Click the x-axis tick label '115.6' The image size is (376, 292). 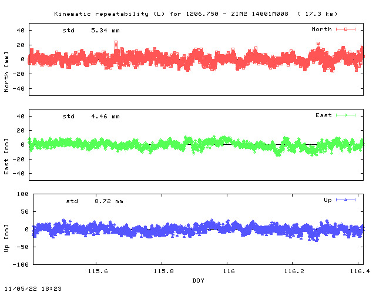click(x=98, y=271)
